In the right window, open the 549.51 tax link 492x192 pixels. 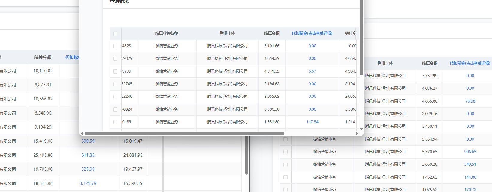(x=470, y=164)
